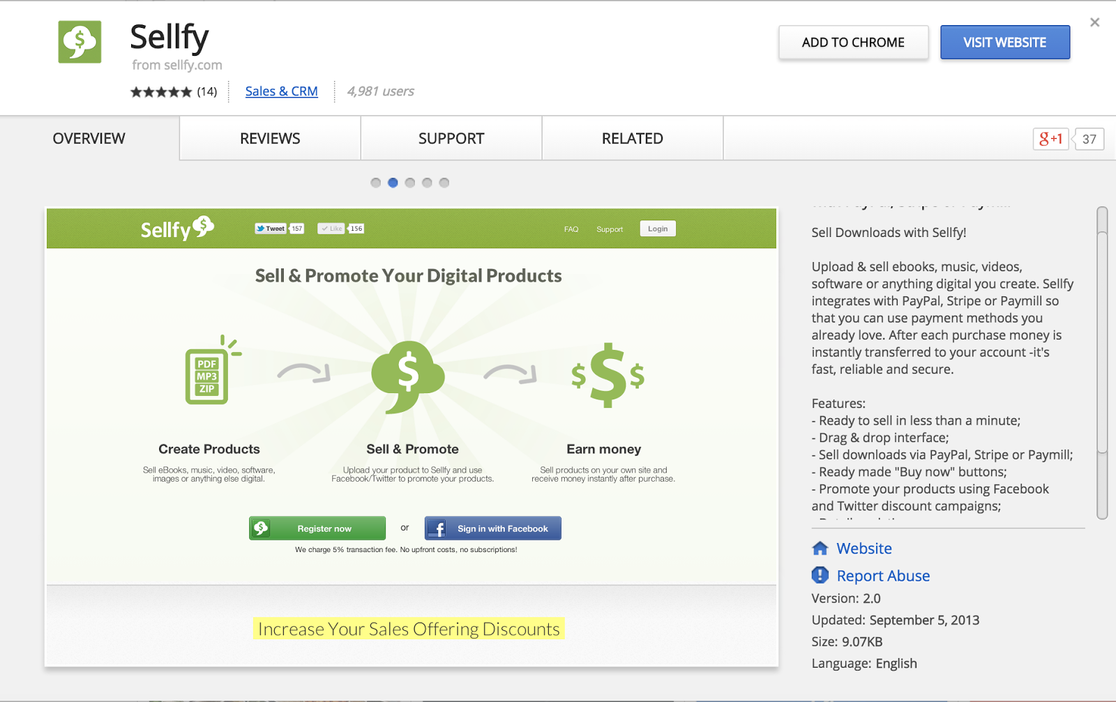Select the third carousel dot

click(x=410, y=183)
